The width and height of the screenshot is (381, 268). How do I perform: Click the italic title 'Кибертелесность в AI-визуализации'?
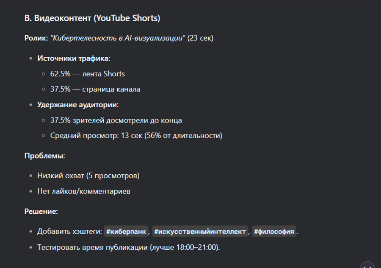(x=118, y=38)
